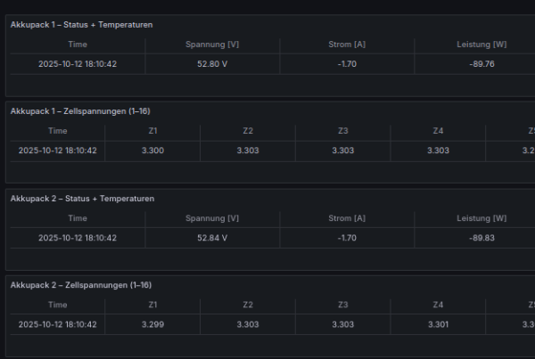This screenshot has width=535, height=359.
Task: Sort Akkupack 2 Zellspannungen by Z2 column header
Action: tap(248, 305)
